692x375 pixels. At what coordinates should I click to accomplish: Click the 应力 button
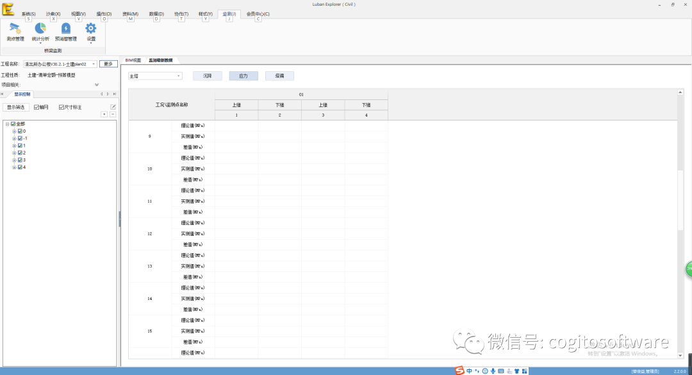(243, 76)
